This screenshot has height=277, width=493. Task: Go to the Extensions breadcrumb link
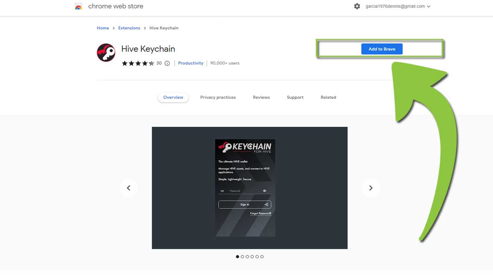(129, 28)
